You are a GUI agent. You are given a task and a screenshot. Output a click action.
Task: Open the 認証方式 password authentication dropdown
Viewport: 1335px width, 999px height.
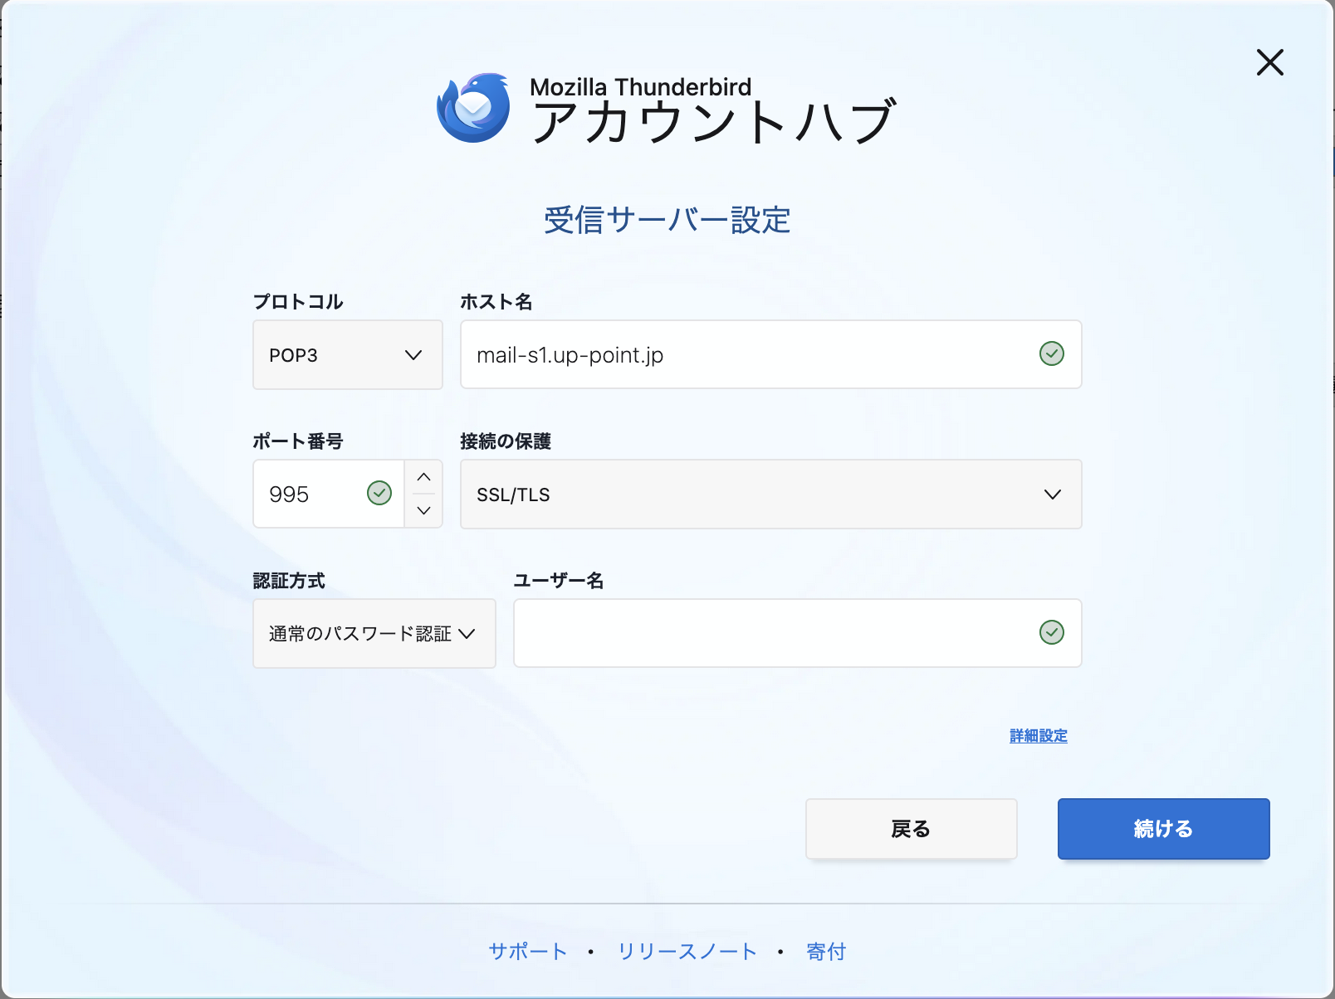point(374,634)
